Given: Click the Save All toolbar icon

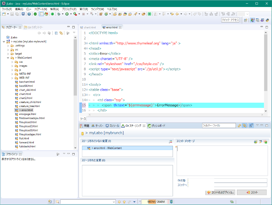Looking at the screenshot, I should [17, 14].
